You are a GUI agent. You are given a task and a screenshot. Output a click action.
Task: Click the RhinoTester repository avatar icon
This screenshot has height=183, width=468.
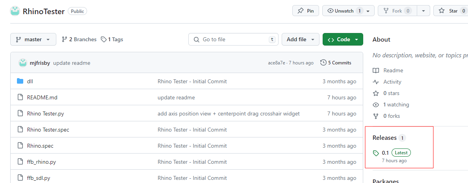click(15, 11)
